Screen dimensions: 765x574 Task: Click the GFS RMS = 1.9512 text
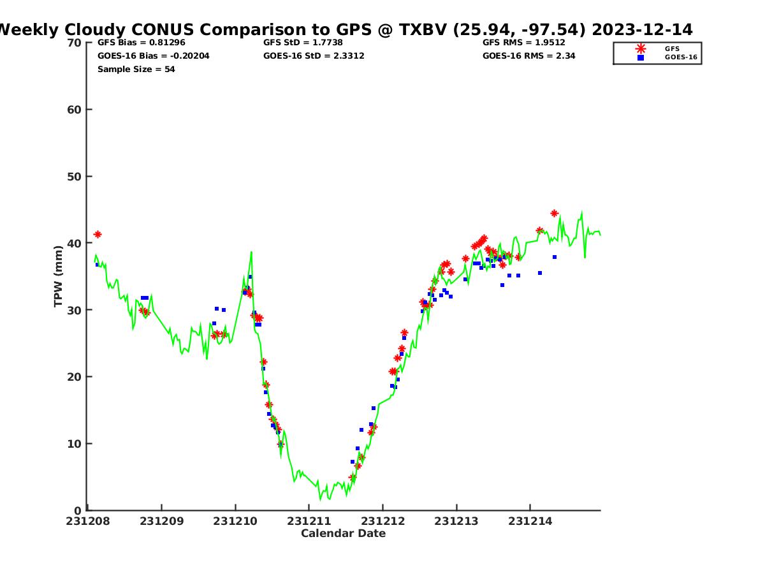coord(523,43)
